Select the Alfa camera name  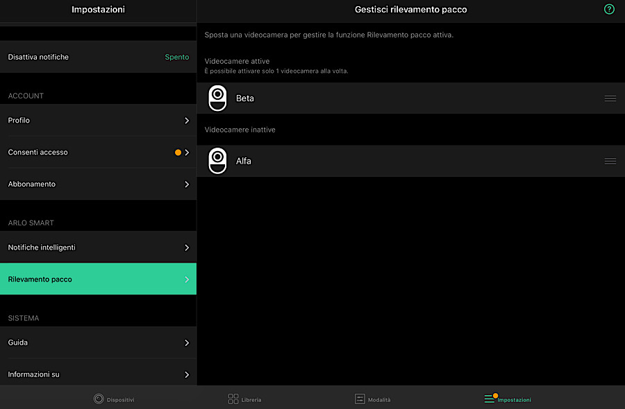[x=244, y=161]
